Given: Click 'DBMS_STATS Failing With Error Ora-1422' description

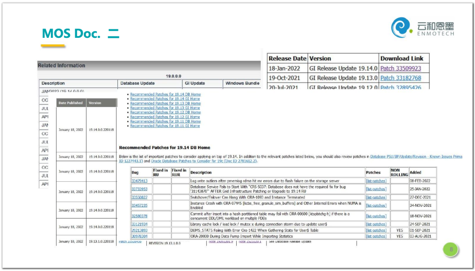Looking at the screenshot, I should click(x=254, y=231).
